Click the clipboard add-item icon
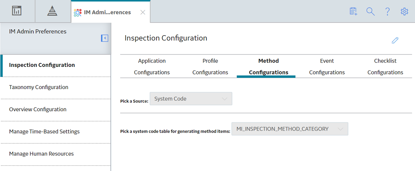 353,11
